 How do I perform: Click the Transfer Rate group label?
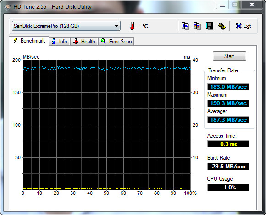coord(223,70)
